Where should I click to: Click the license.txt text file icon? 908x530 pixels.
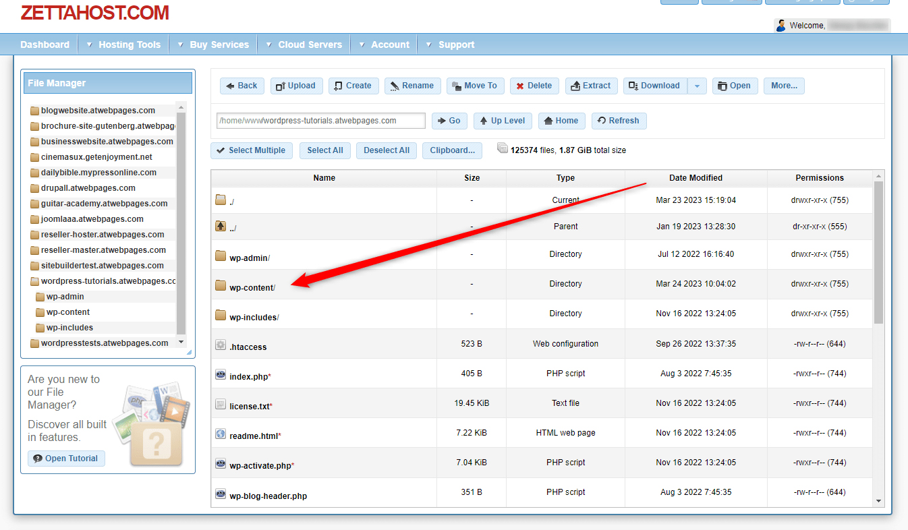(x=221, y=404)
